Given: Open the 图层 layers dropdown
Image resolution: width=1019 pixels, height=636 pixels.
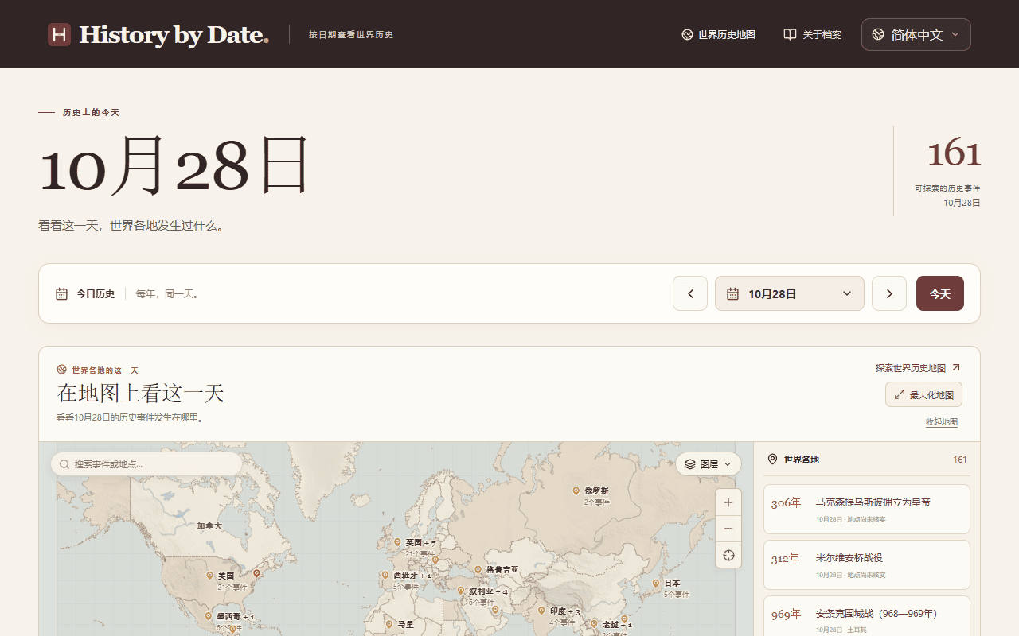Looking at the screenshot, I should (x=709, y=464).
